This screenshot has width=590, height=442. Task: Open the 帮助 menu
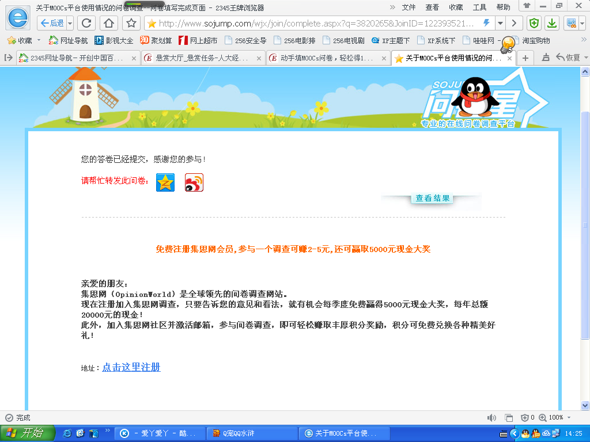click(503, 7)
